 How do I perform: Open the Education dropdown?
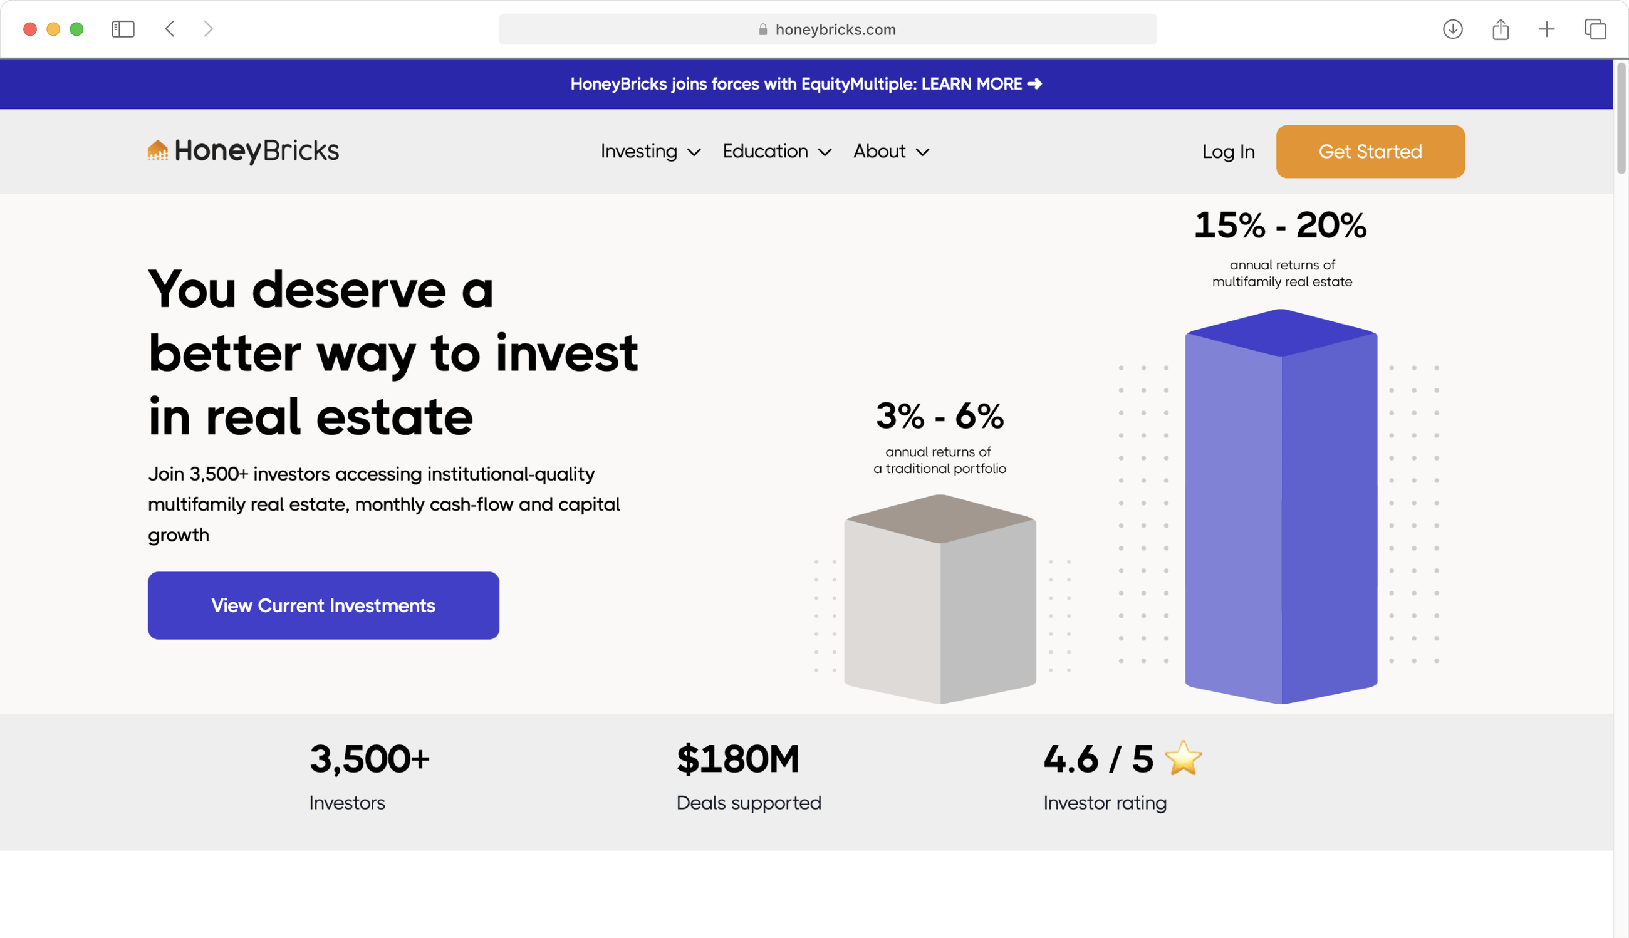[x=776, y=152]
